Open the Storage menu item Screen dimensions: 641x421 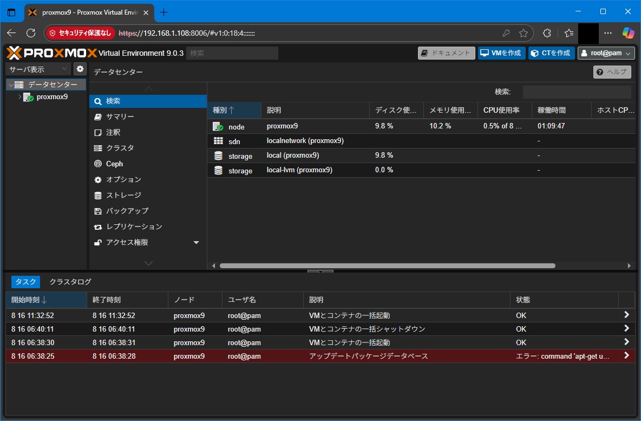(148, 195)
